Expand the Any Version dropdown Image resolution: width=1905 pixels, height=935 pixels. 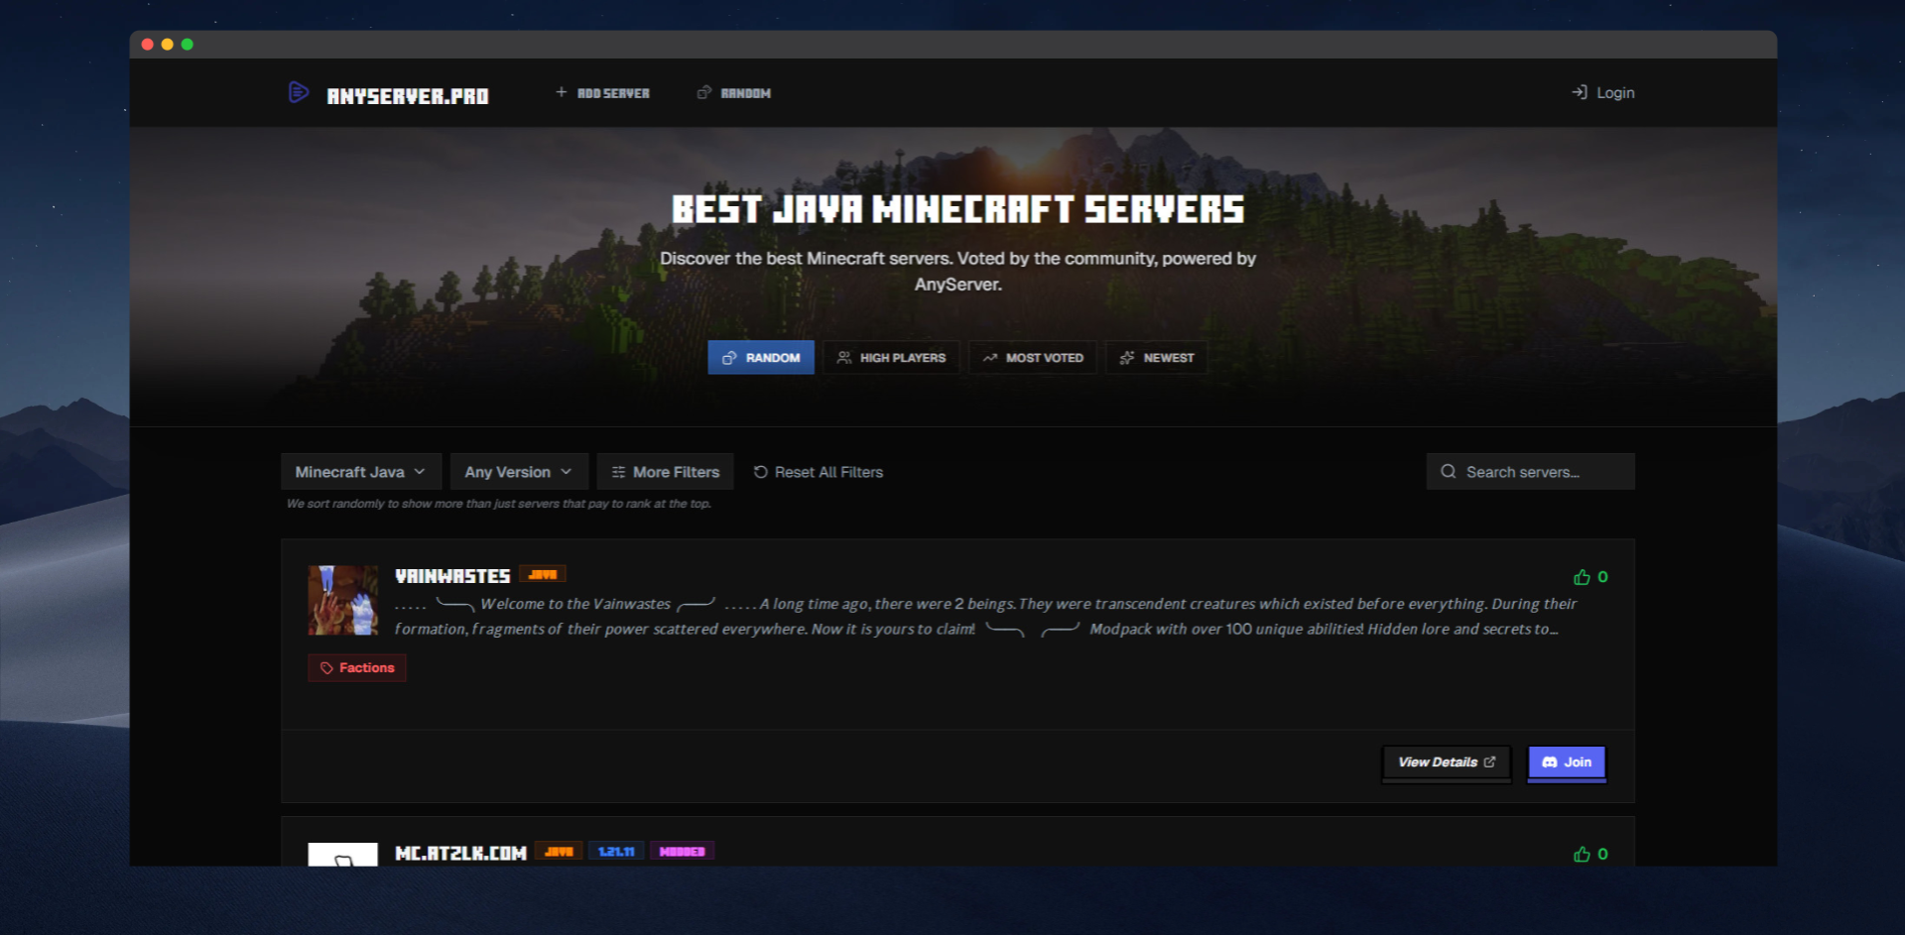518,471
